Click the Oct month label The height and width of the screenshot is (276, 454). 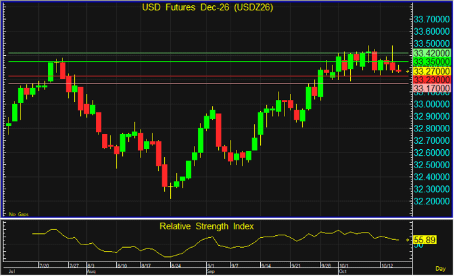click(343, 271)
